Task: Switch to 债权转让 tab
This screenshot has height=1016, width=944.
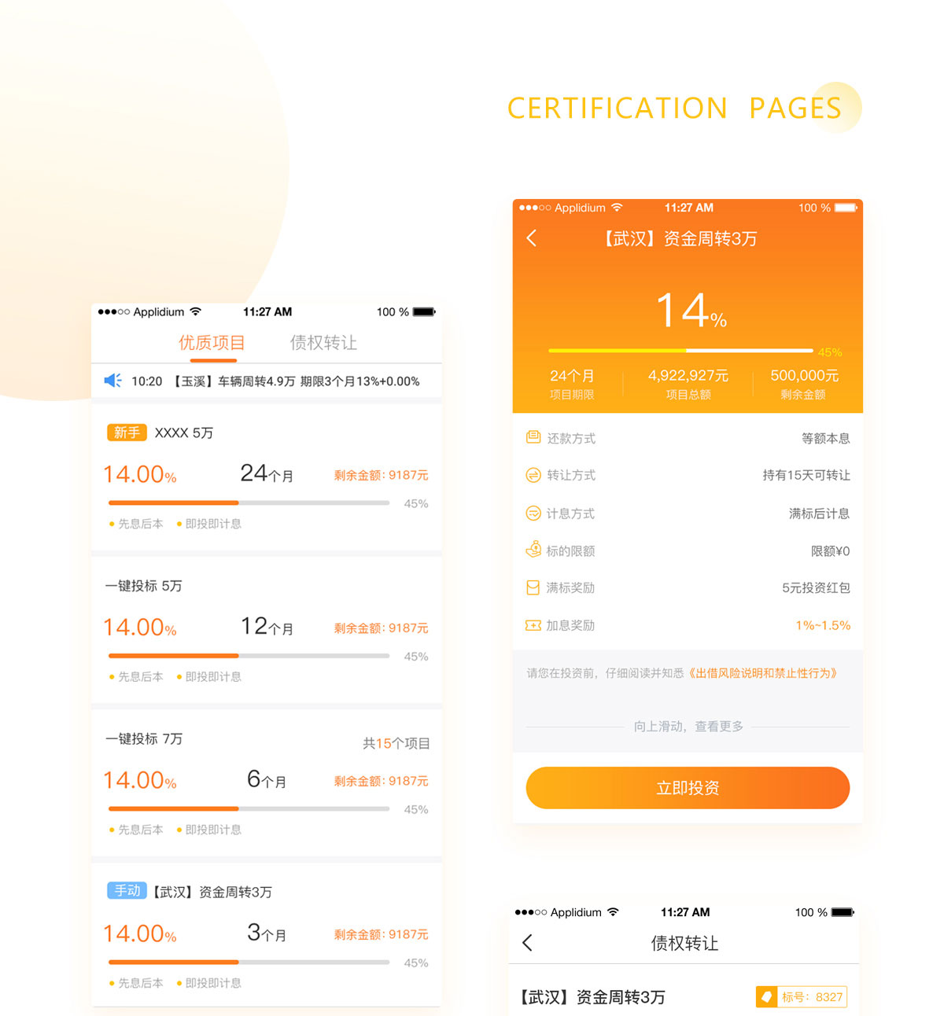Action: tap(323, 343)
